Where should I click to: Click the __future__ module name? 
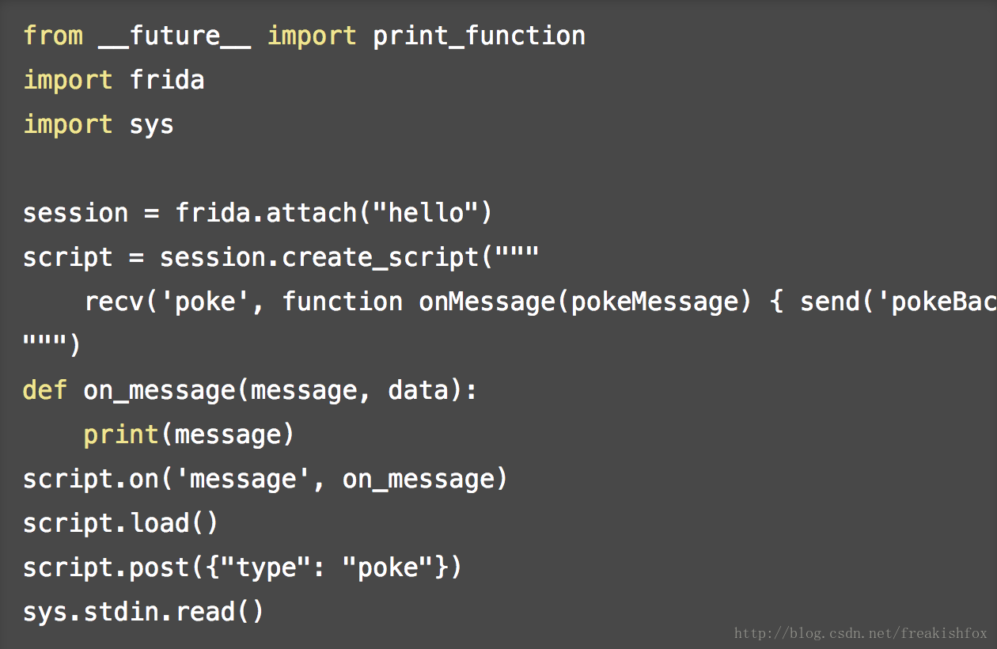[x=174, y=36]
